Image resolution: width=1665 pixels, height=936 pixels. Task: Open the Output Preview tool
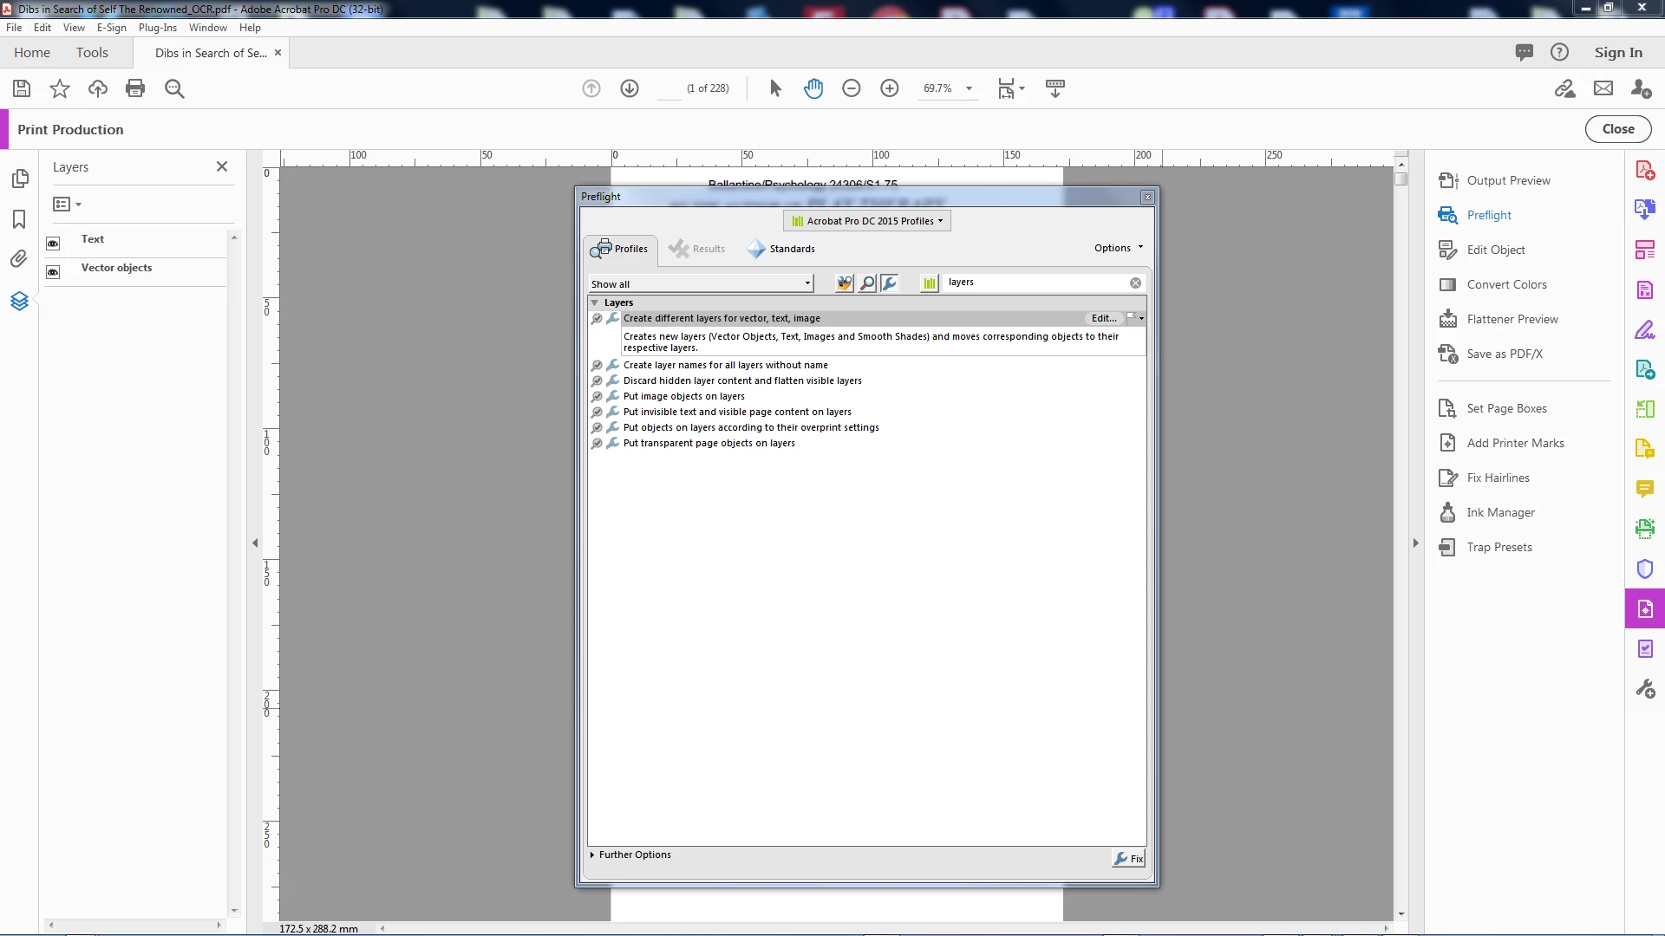tap(1508, 180)
